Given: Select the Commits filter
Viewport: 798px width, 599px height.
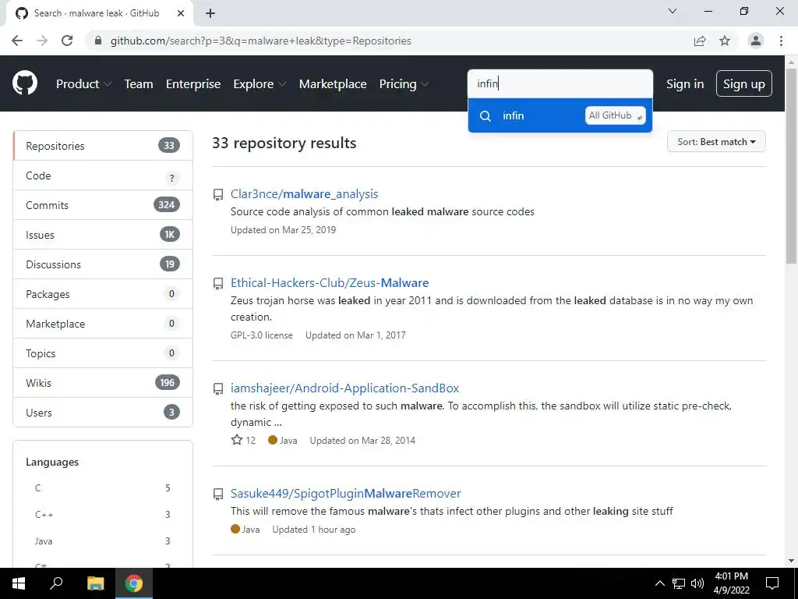Looking at the screenshot, I should pyautogui.click(x=103, y=205).
